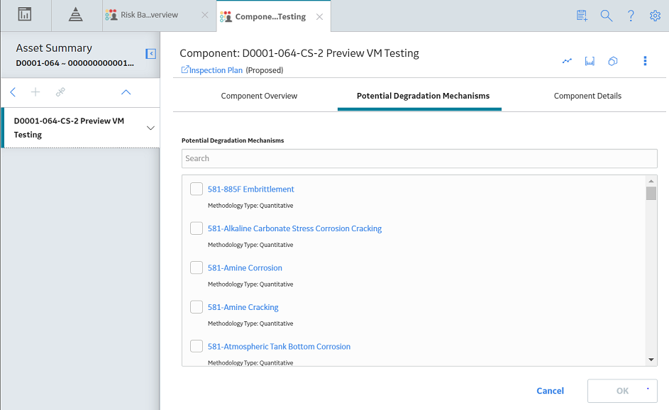Expand the D0001-064-CS-2 Preview VM Testing chevron
This screenshot has width=669, height=410.
point(150,128)
